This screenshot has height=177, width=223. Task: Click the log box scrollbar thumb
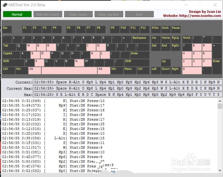220,106
